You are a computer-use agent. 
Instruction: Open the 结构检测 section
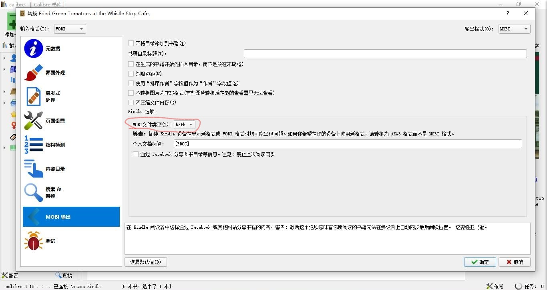(71, 145)
